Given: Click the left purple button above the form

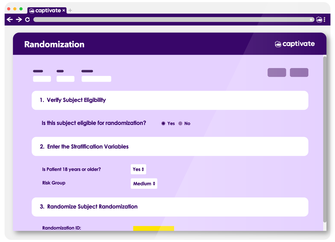Looking at the screenshot, I should (277, 73).
